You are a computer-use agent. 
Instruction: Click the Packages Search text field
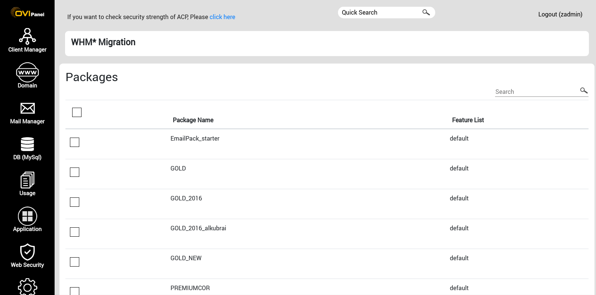(535, 92)
